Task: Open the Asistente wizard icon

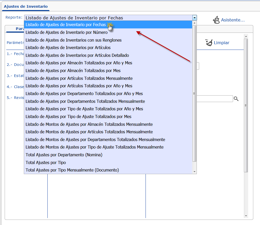Action: tap(216, 20)
